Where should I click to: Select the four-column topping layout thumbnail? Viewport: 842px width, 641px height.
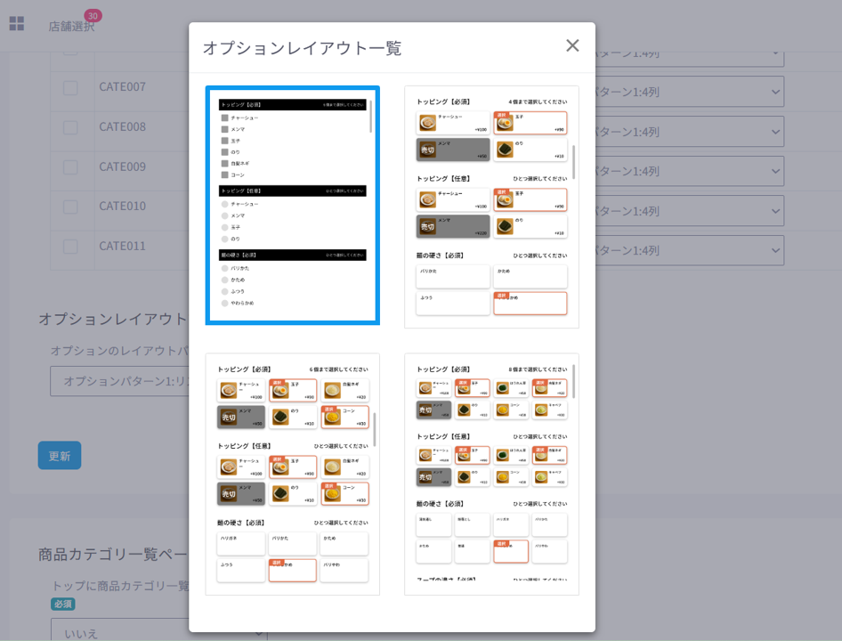click(x=491, y=474)
